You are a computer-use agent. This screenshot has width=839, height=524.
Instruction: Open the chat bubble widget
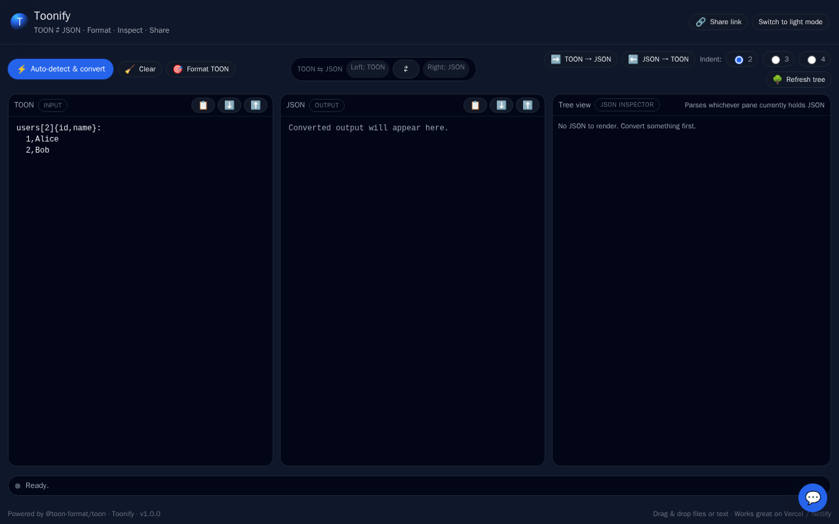(813, 498)
